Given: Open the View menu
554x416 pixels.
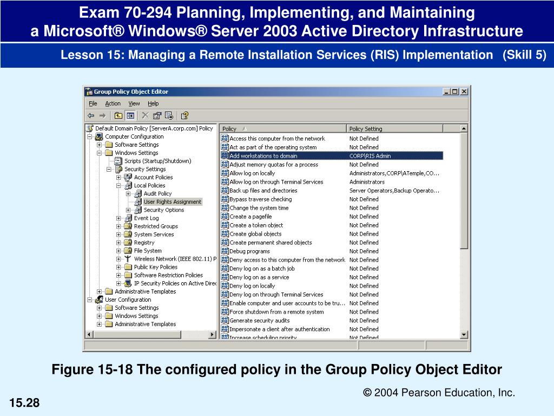Looking at the screenshot, I should [x=134, y=103].
